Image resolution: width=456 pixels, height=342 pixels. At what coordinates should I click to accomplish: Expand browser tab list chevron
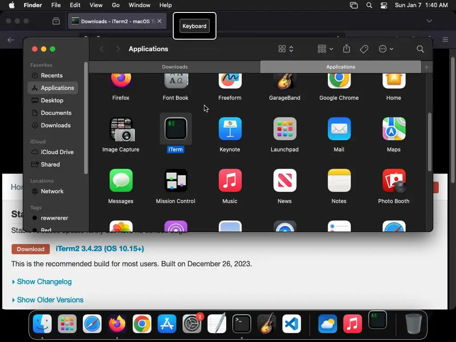click(x=429, y=21)
